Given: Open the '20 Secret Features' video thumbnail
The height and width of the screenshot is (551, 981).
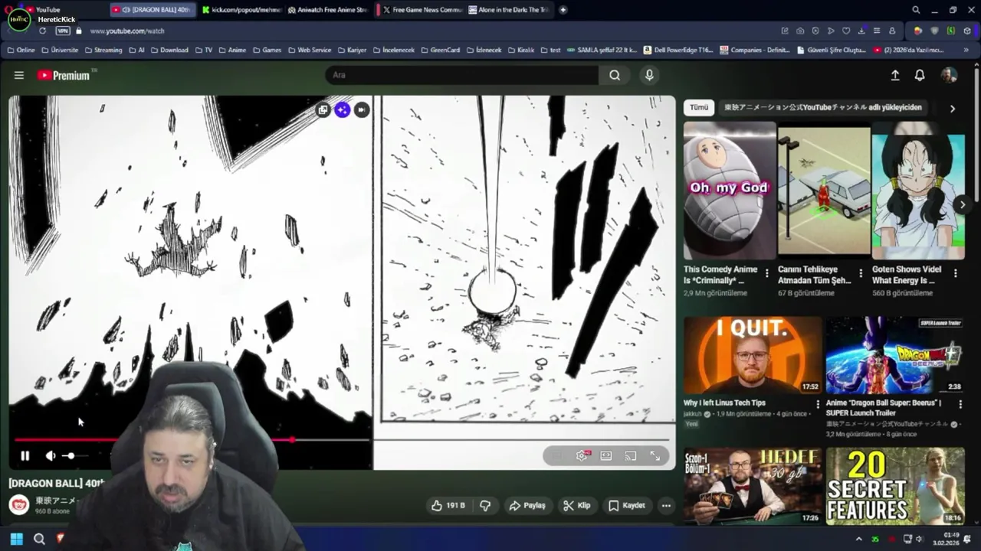Looking at the screenshot, I should (x=895, y=487).
